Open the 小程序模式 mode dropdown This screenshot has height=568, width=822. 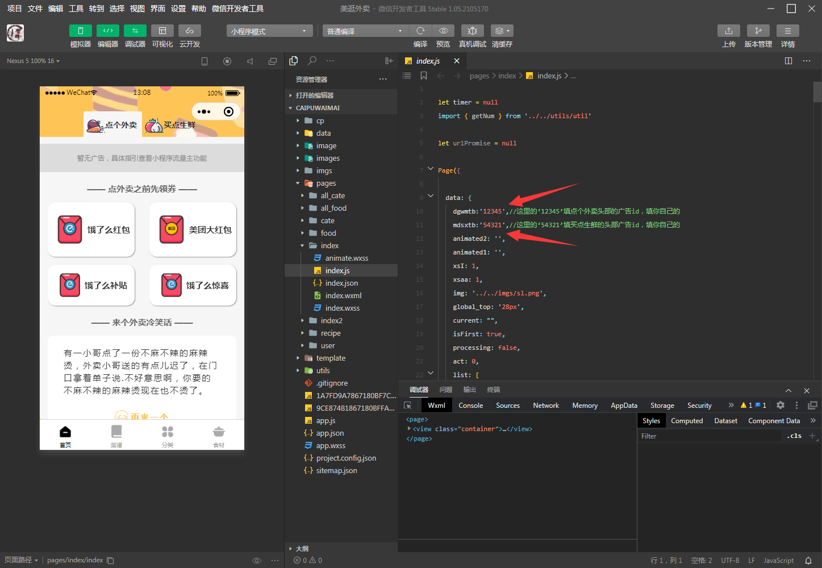[x=269, y=31]
